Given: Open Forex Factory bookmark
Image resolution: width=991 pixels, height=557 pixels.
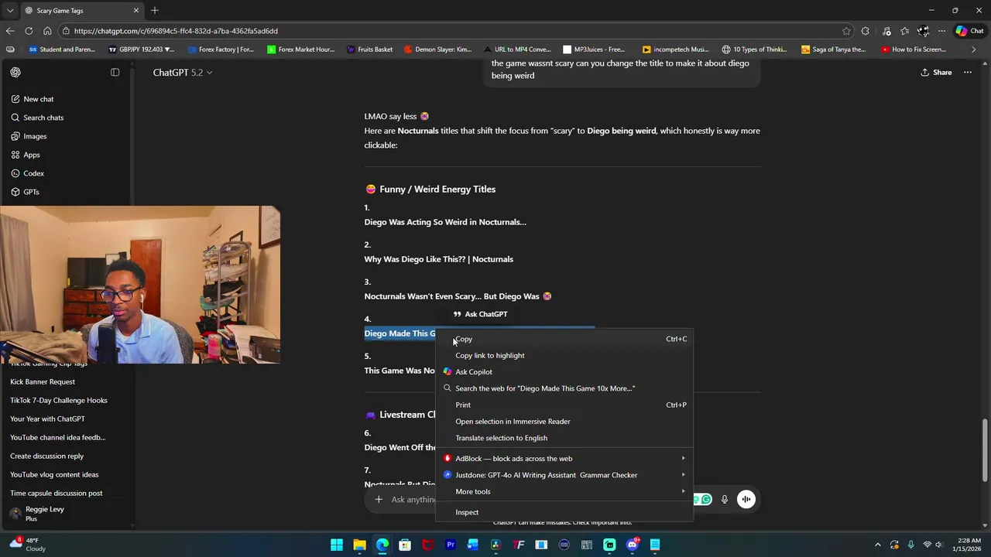Looking at the screenshot, I should (221, 50).
